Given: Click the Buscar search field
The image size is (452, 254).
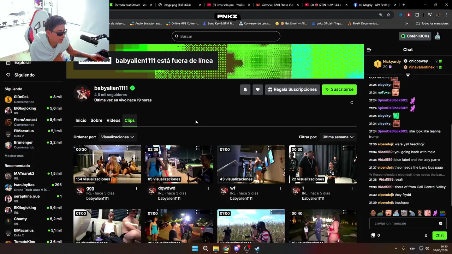Looking at the screenshot, I should point(226,36).
